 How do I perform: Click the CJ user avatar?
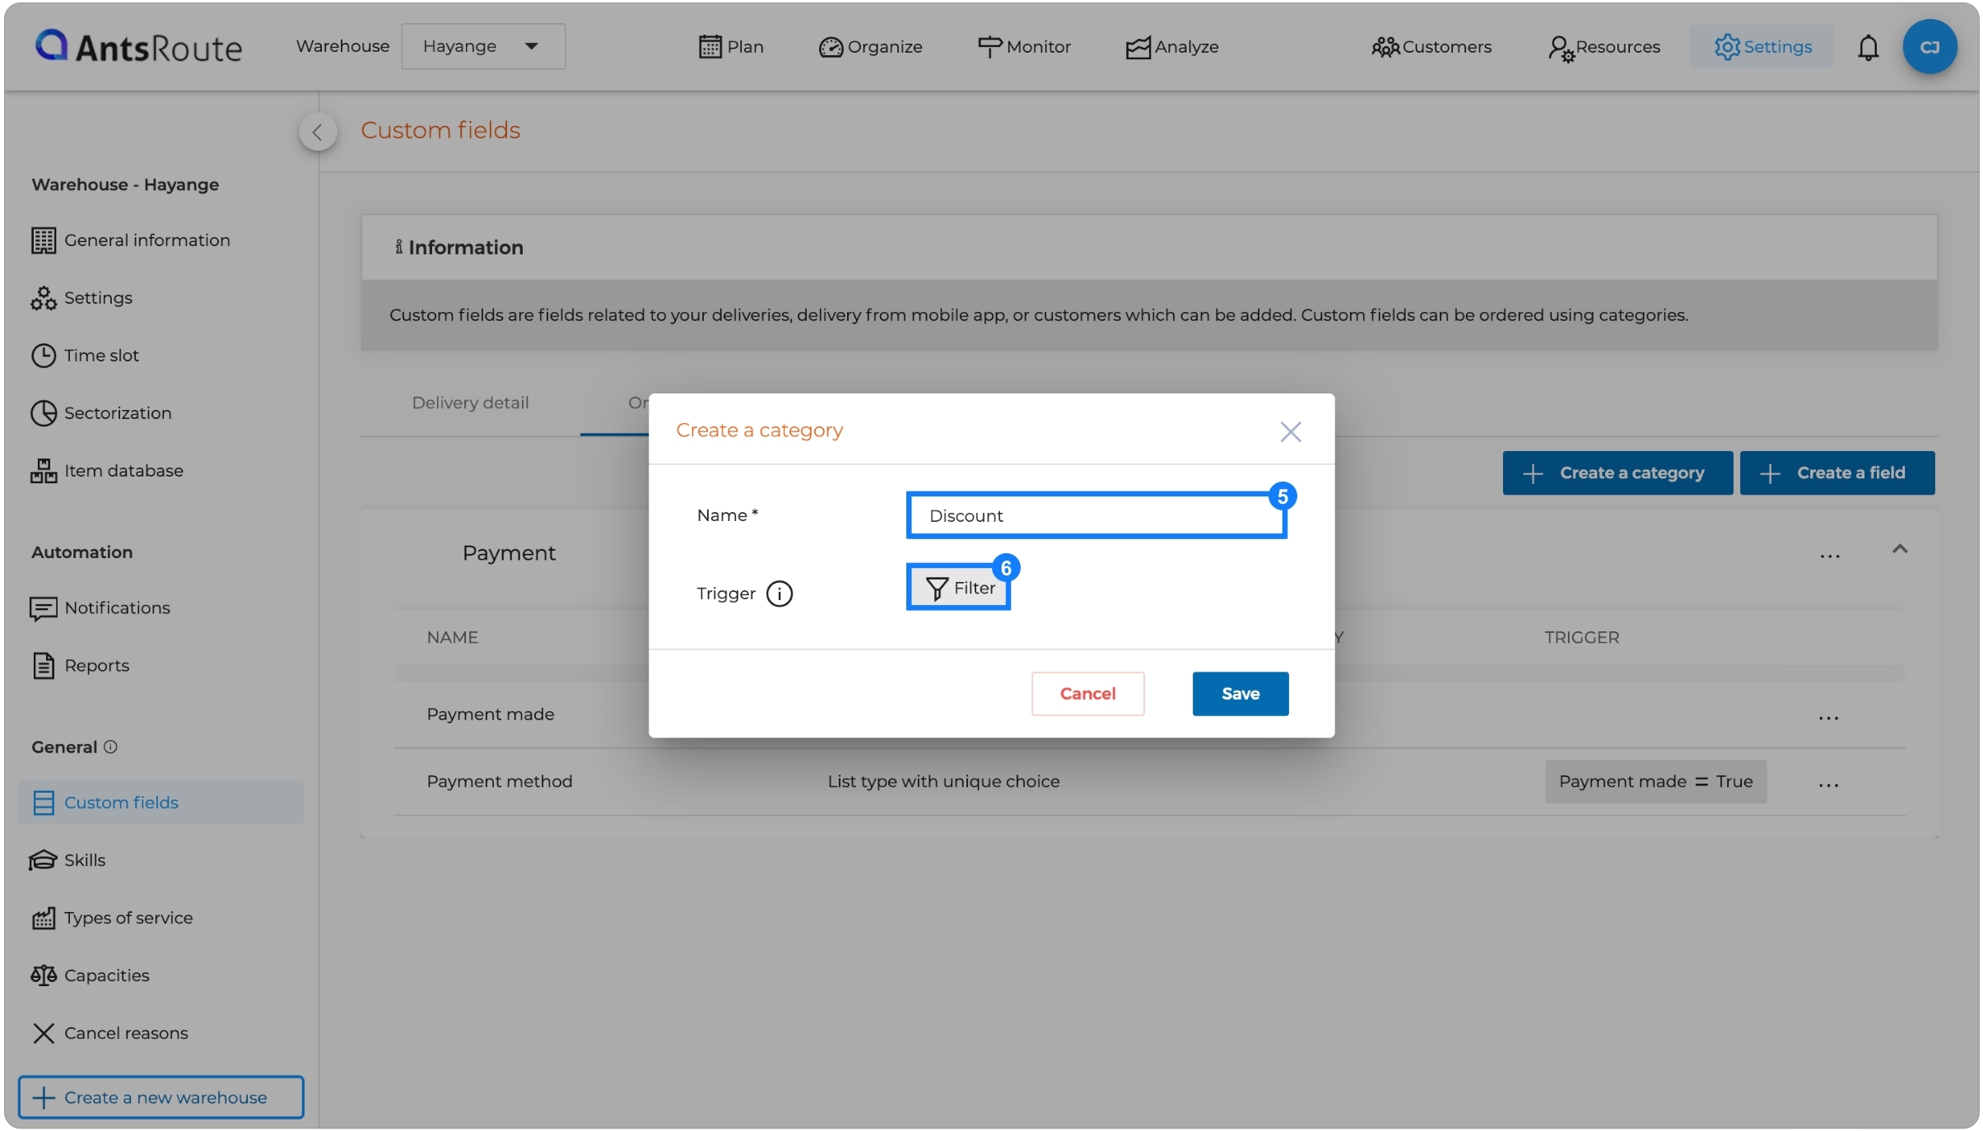tap(1929, 48)
